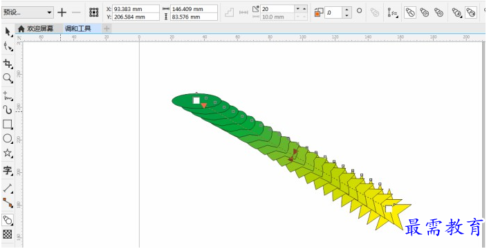The image size is (489, 249).
Task: Click the blend spacing icon
Action: pyautogui.click(x=243, y=12)
